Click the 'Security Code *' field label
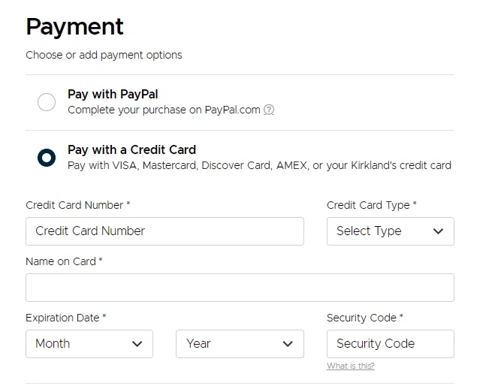Viewport: 495px width, 392px height. tap(365, 318)
